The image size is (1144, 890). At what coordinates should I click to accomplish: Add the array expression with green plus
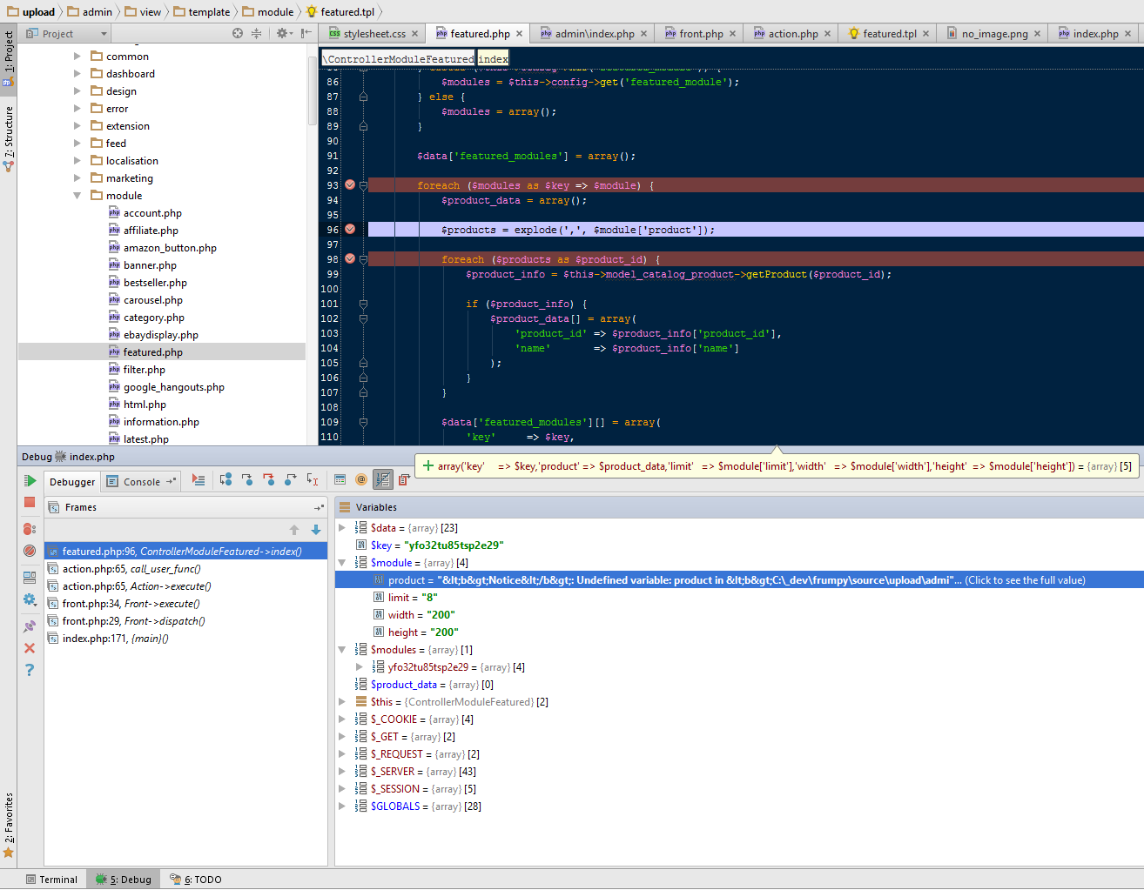pos(428,466)
